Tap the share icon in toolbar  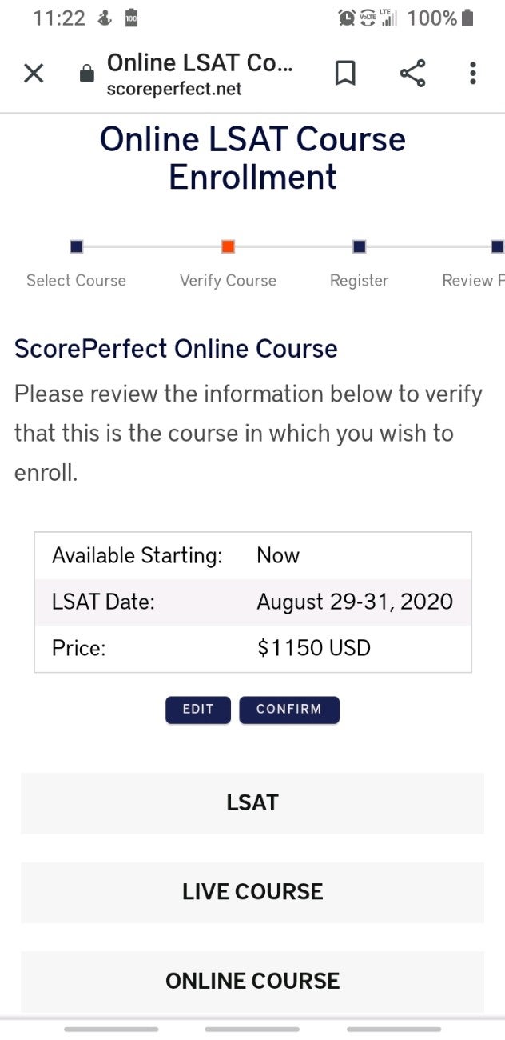coord(412,74)
